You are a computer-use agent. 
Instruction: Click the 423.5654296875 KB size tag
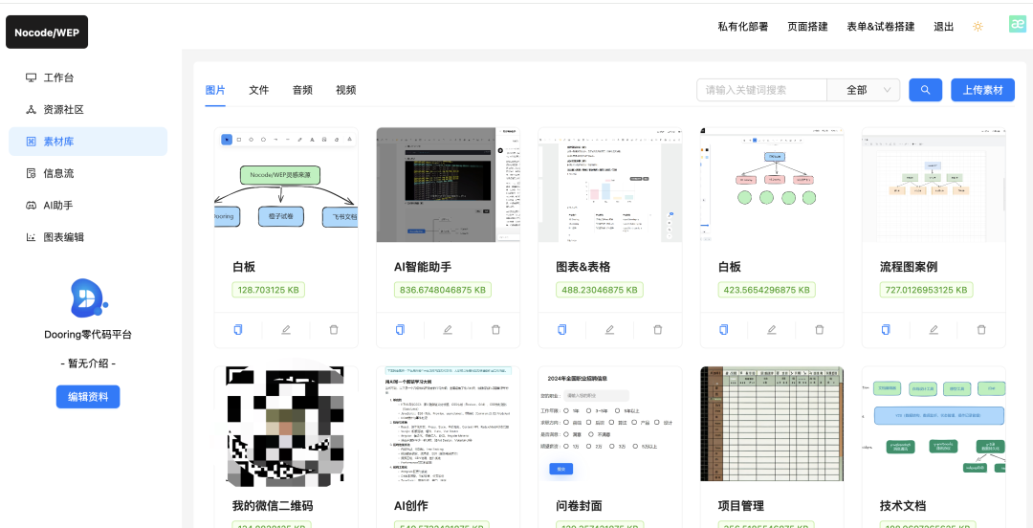click(x=767, y=290)
